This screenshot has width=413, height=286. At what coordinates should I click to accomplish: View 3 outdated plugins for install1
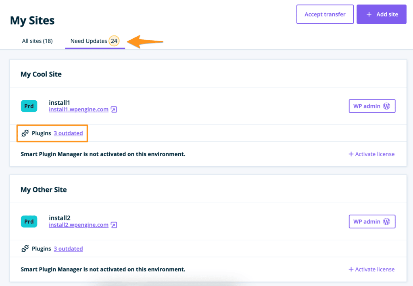click(68, 133)
